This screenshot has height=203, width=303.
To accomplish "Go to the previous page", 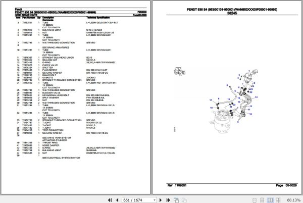I will pyautogui.click(x=117, y=200).
